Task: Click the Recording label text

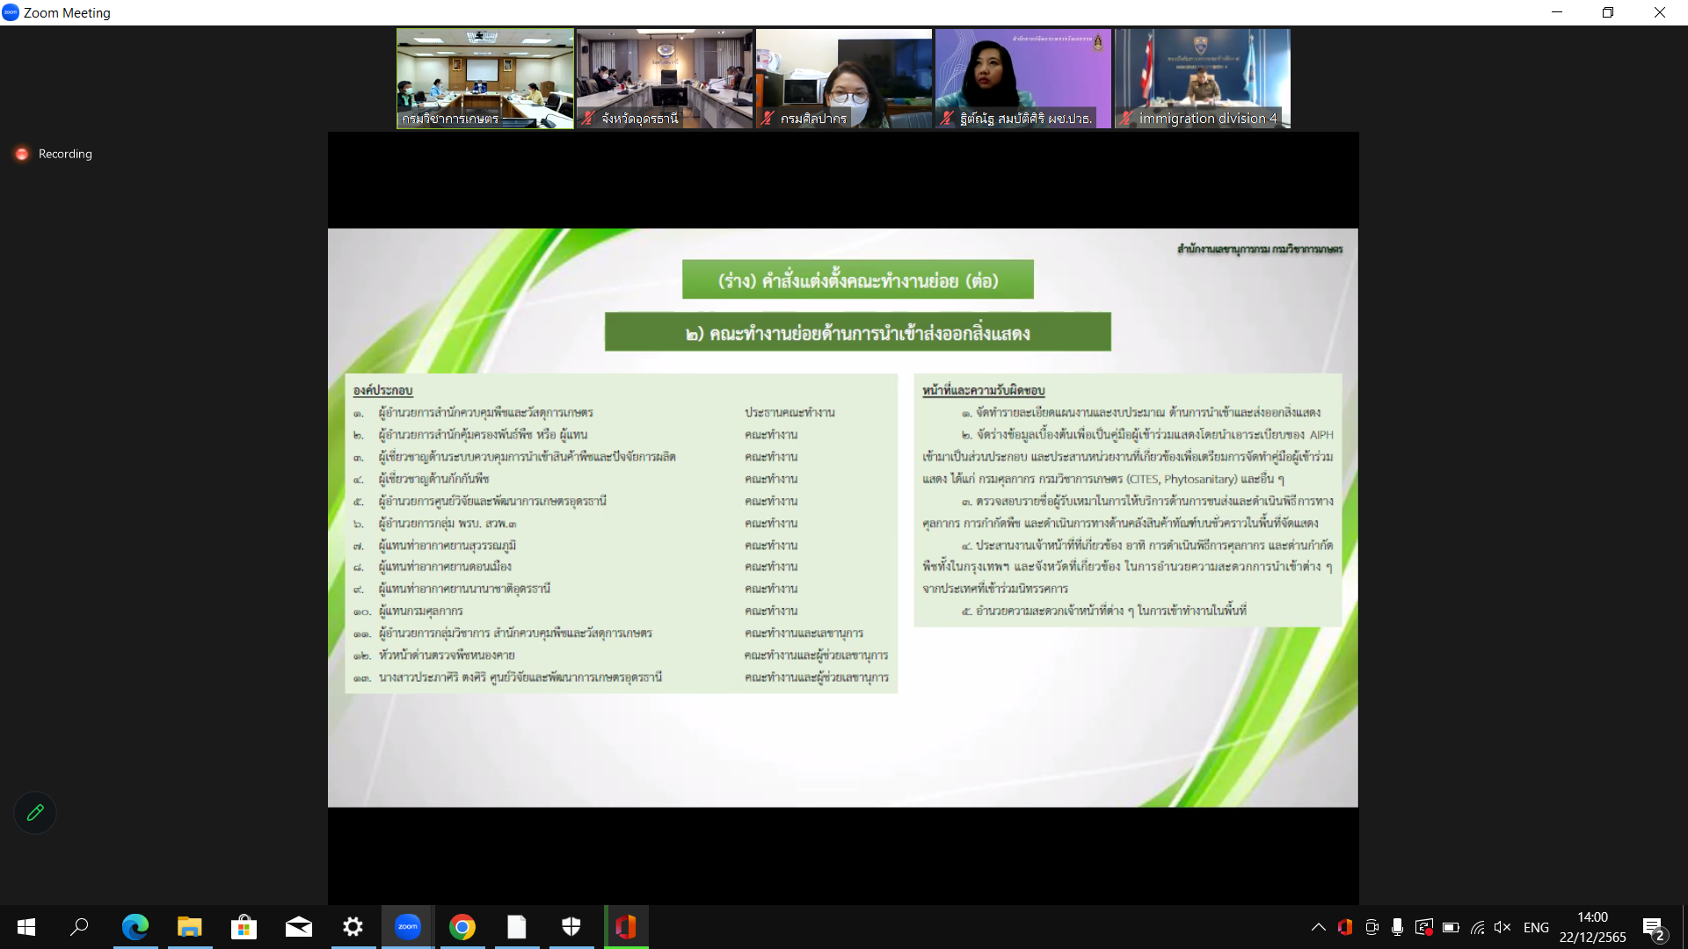Action: pyautogui.click(x=65, y=154)
